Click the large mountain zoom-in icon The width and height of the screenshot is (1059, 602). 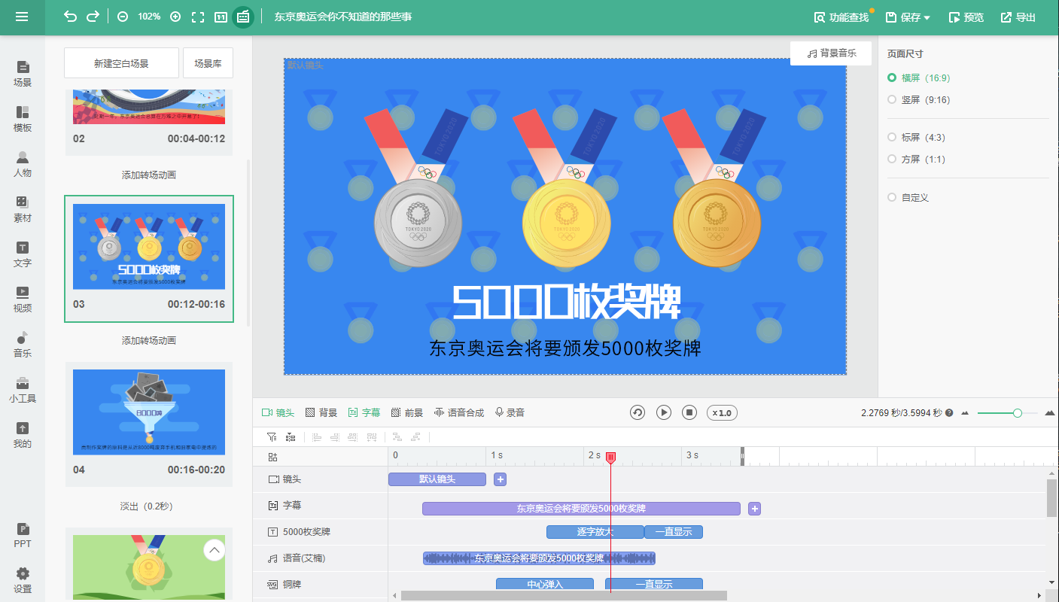coord(1050,413)
